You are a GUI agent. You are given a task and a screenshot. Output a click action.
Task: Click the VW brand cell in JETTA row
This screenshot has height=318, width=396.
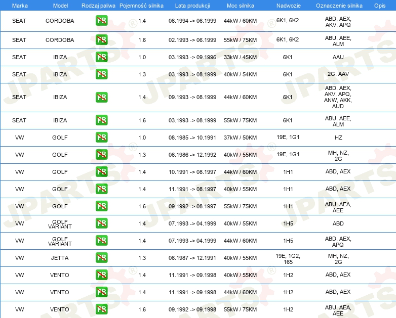tap(19, 258)
